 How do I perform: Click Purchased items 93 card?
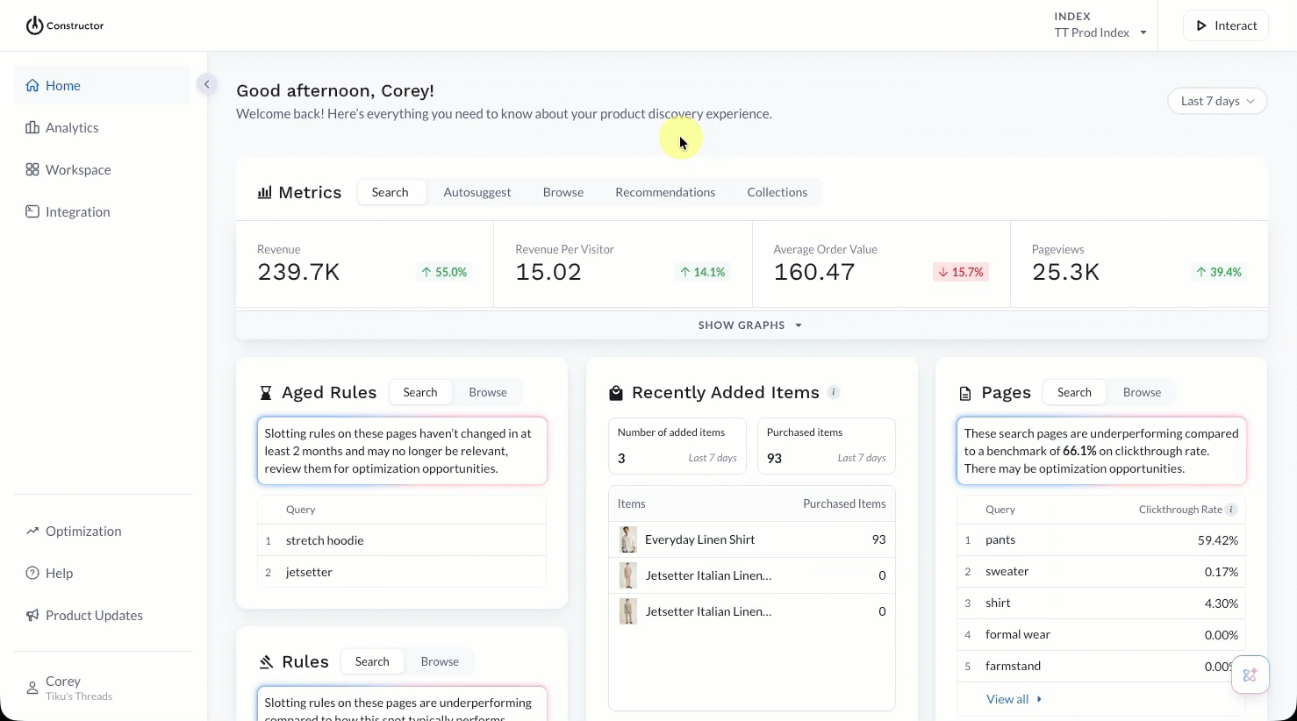pyautogui.click(x=827, y=446)
